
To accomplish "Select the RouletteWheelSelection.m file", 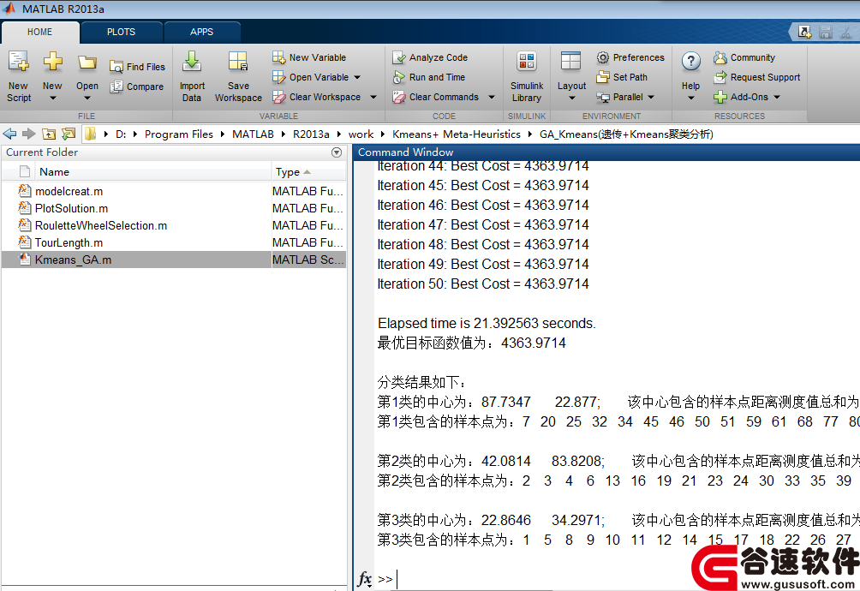I will point(173,225).
